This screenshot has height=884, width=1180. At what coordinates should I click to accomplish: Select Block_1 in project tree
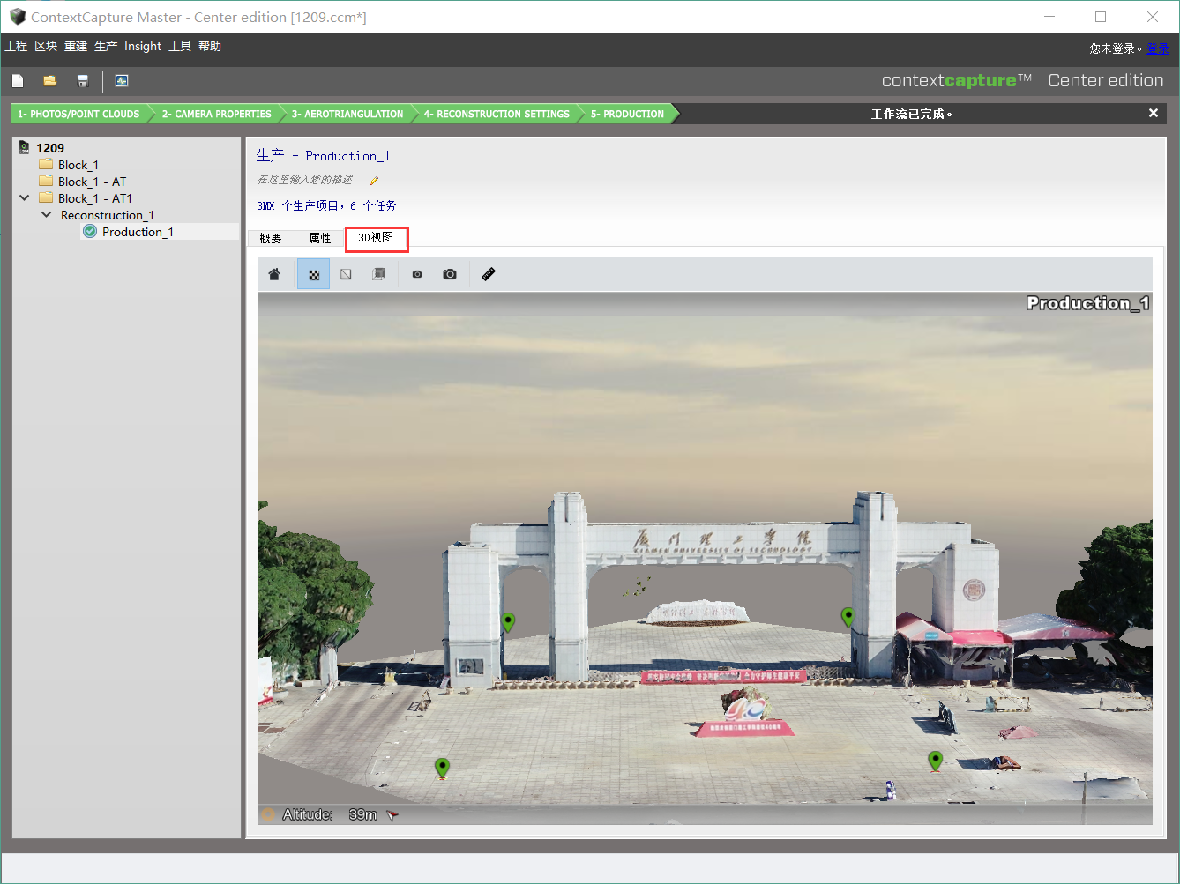78,165
